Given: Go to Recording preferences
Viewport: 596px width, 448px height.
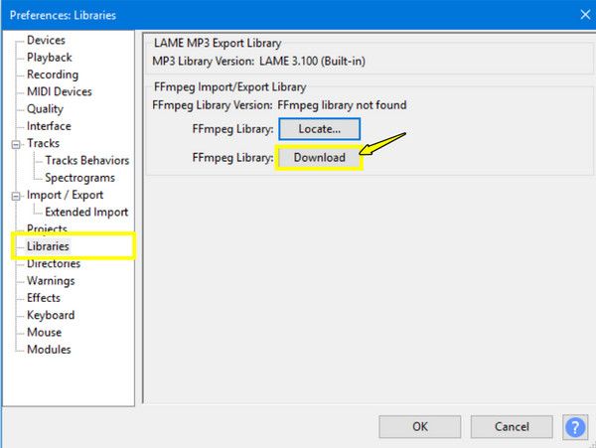Looking at the screenshot, I should pyautogui.click(x=53, y=75).
